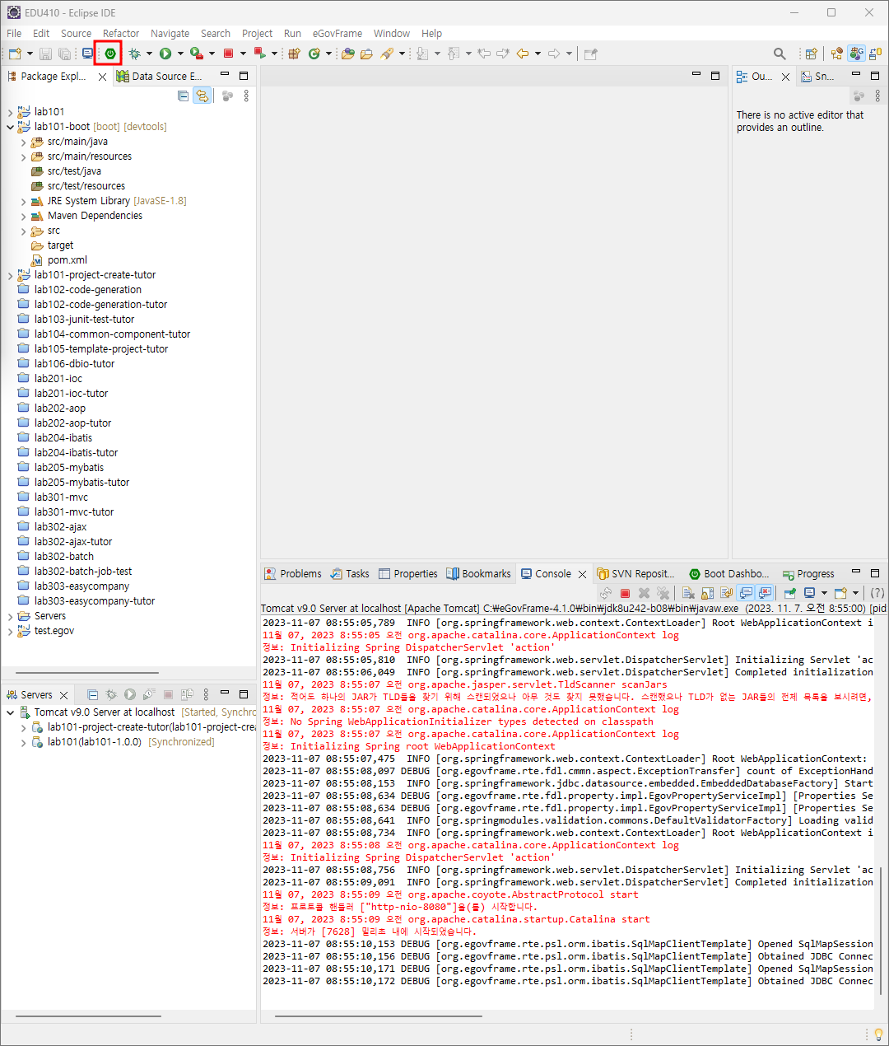The width and height of the screenshot is (889, 1046).
Task: Click Collapse All in Package Explorer
Action: pos(184,96)
